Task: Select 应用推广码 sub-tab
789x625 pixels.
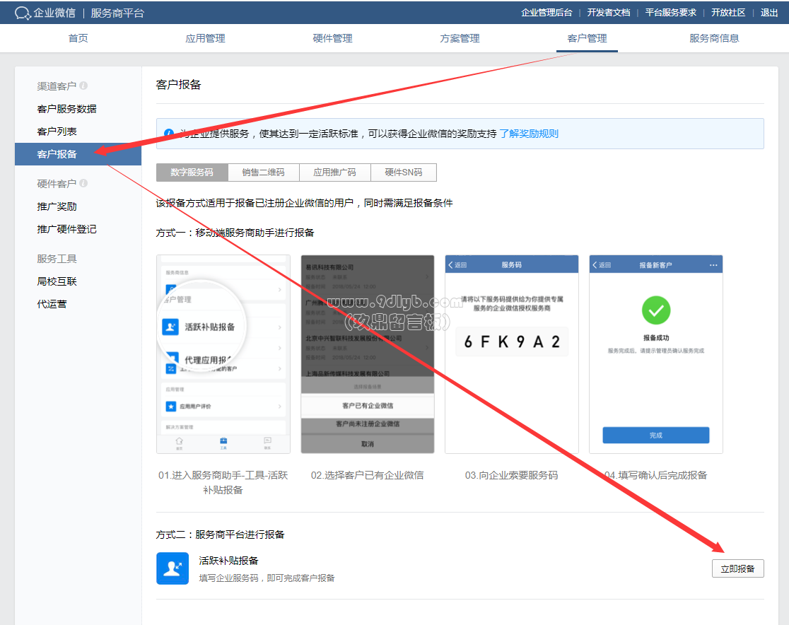Action: 335,172
